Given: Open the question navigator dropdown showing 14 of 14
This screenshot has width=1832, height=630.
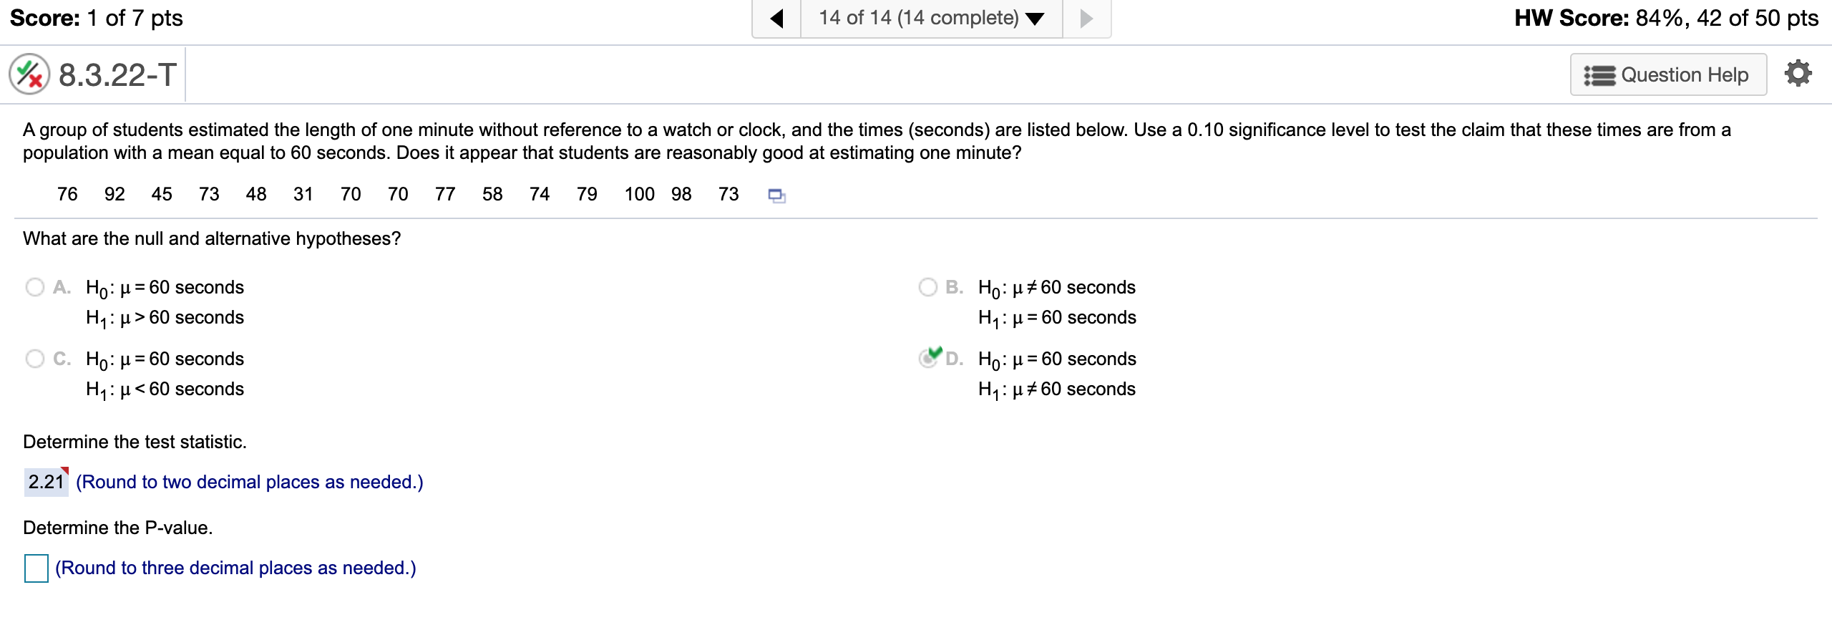Looking at the screenshot, I should pos(929,18).
